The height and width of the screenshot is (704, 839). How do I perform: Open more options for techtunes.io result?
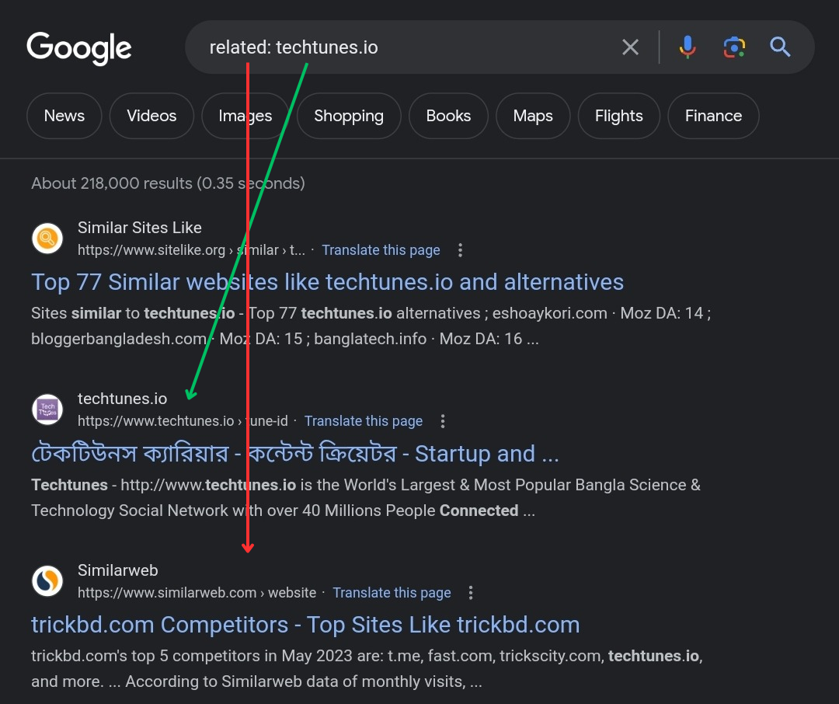click(443, 421)
